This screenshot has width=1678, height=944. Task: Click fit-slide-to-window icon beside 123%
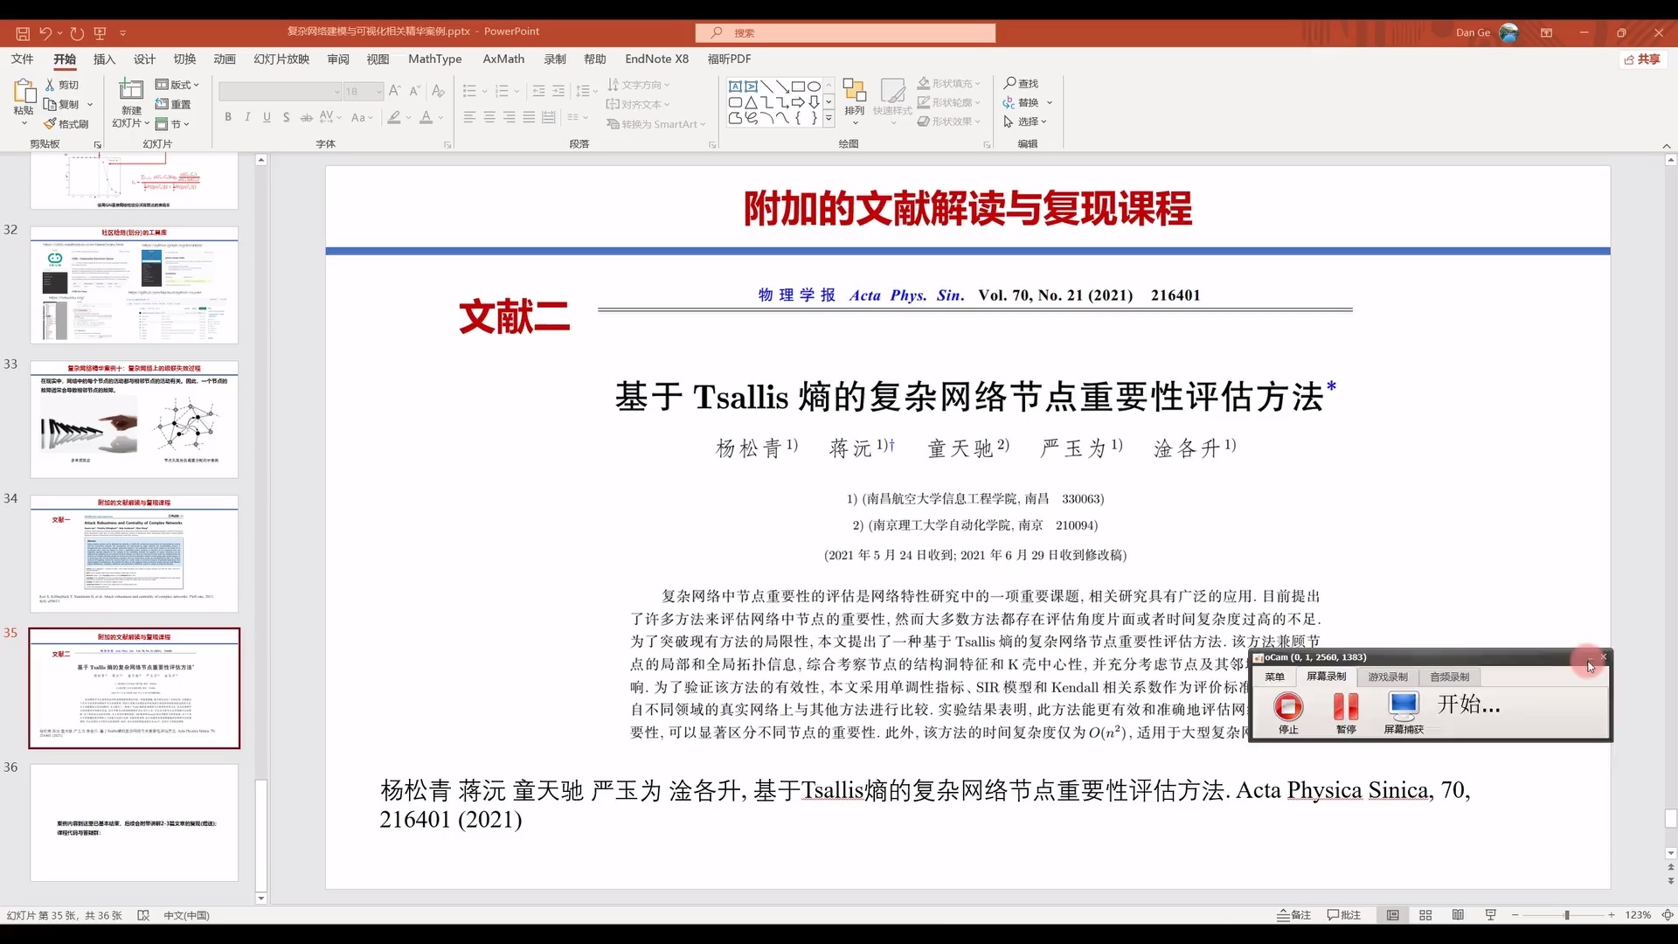click(1667, 915)
